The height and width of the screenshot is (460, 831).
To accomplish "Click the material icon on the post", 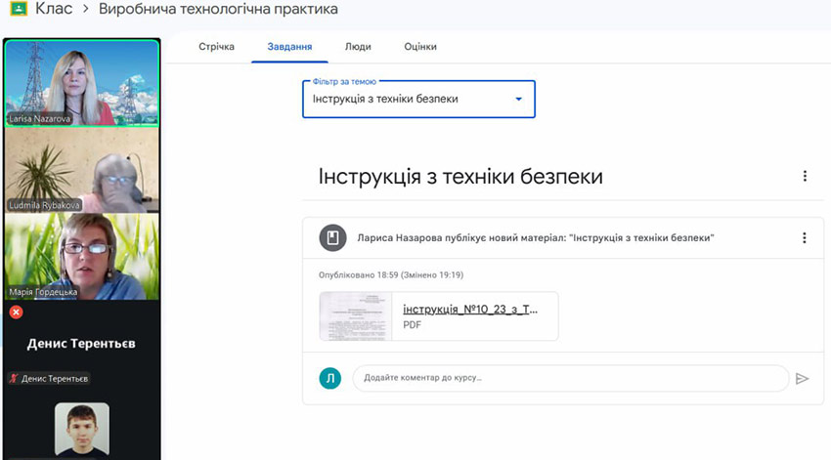I will point(332,238).
